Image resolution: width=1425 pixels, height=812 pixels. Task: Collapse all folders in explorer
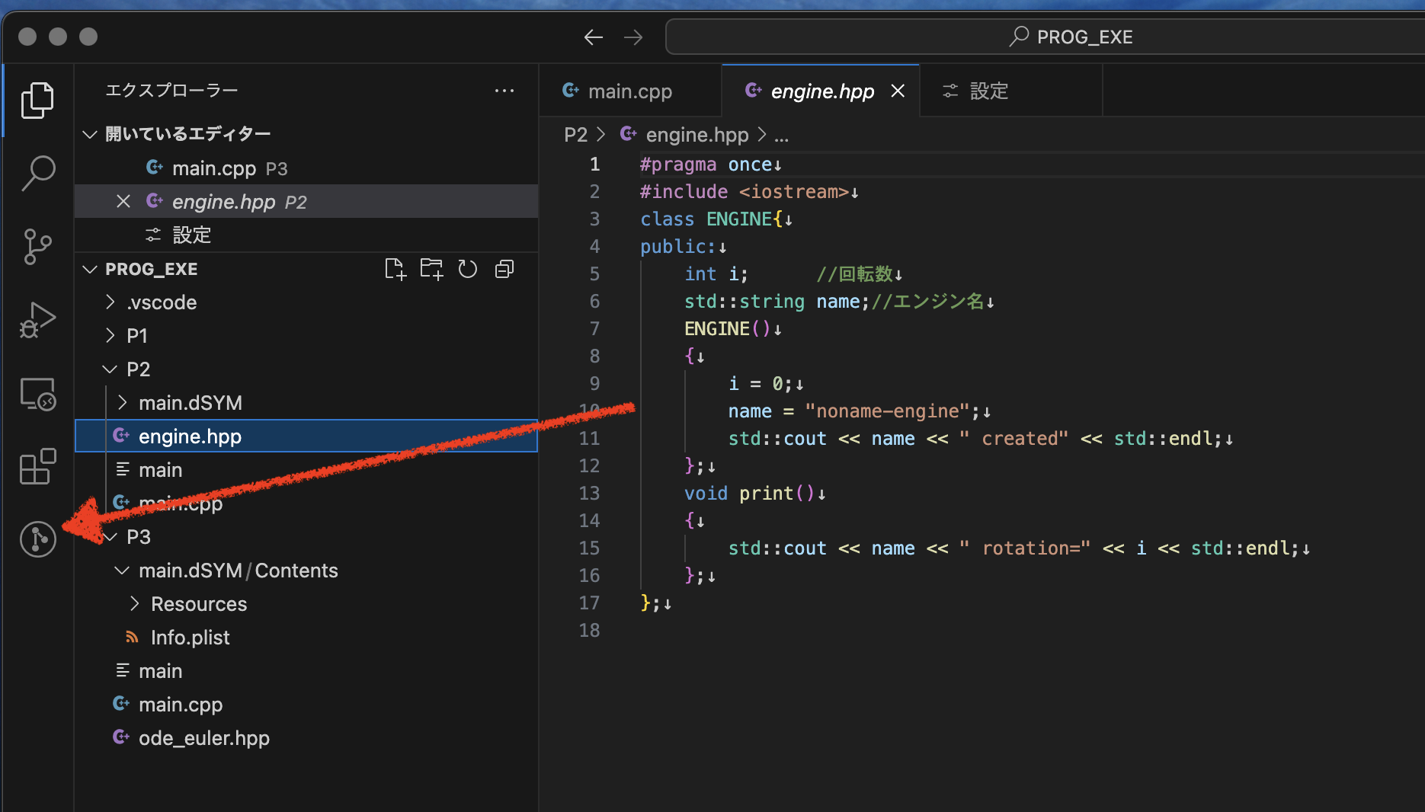[504, 269]
